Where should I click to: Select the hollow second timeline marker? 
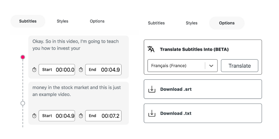coord(23,103)
